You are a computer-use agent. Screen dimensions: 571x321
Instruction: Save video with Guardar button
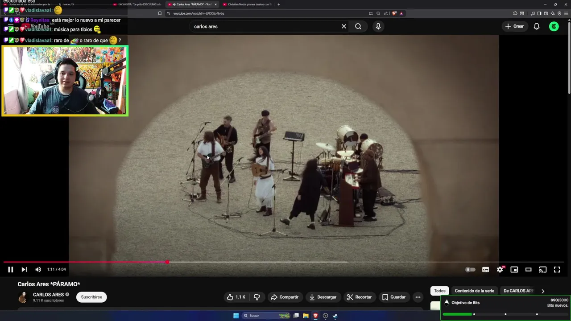(394, 297)
